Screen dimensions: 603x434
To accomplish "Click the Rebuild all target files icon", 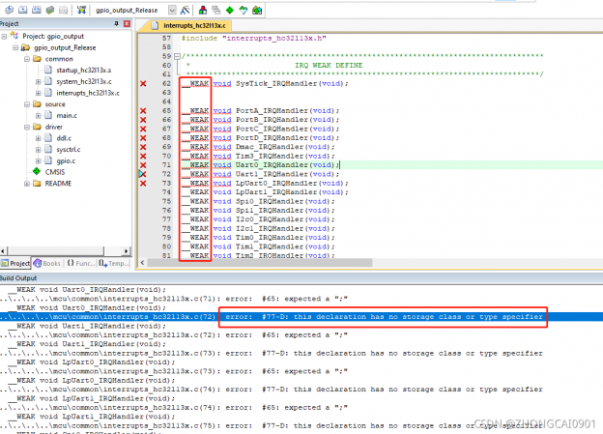I will 39,10.
